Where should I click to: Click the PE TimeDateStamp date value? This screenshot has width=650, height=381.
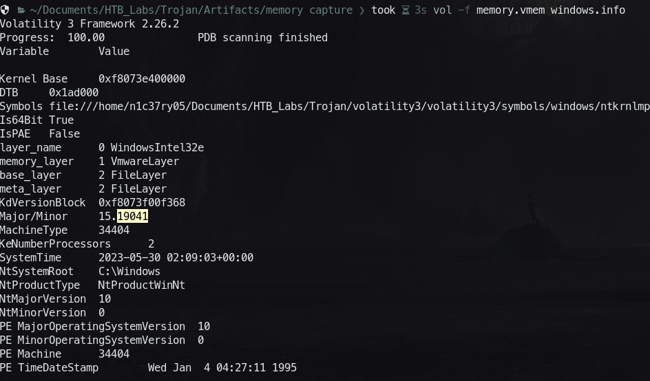[x=222, y=368]
